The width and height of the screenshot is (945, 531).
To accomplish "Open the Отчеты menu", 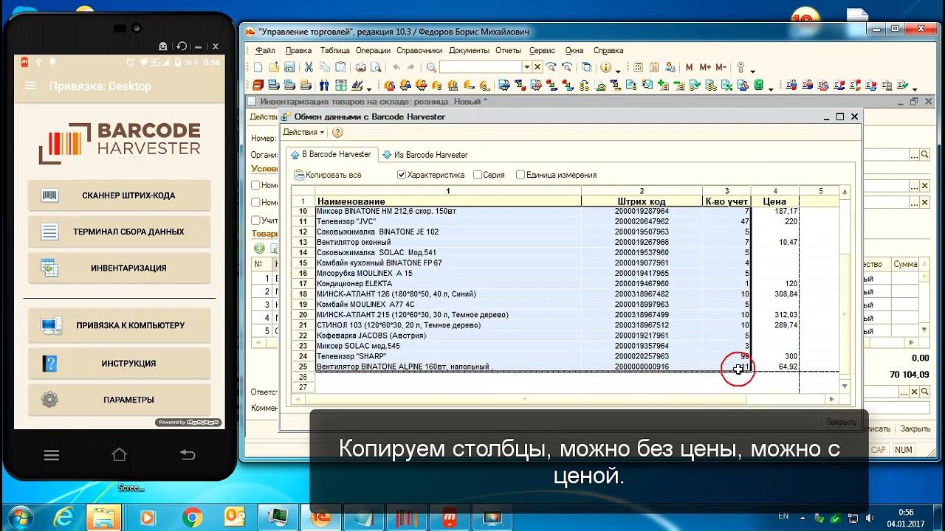I will click(x=509, y=51).
